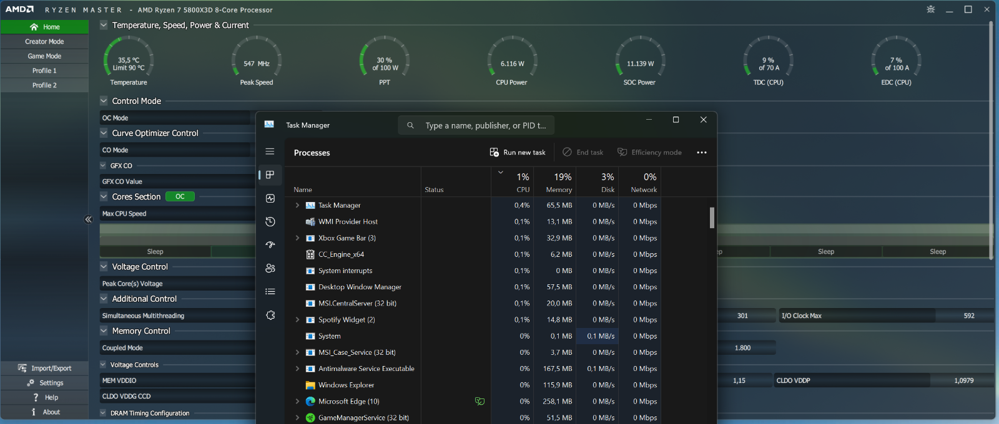Screen dimensions: 999x424
Task: Select the Processes icon in Task Manager sidebar
Action: pos(270,175)
